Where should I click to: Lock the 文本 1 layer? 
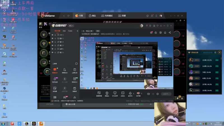click(x=55, y=35)
